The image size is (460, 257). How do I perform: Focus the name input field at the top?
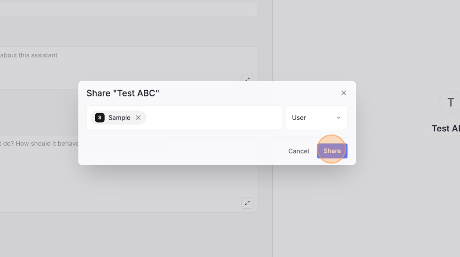tap(123, 9)
